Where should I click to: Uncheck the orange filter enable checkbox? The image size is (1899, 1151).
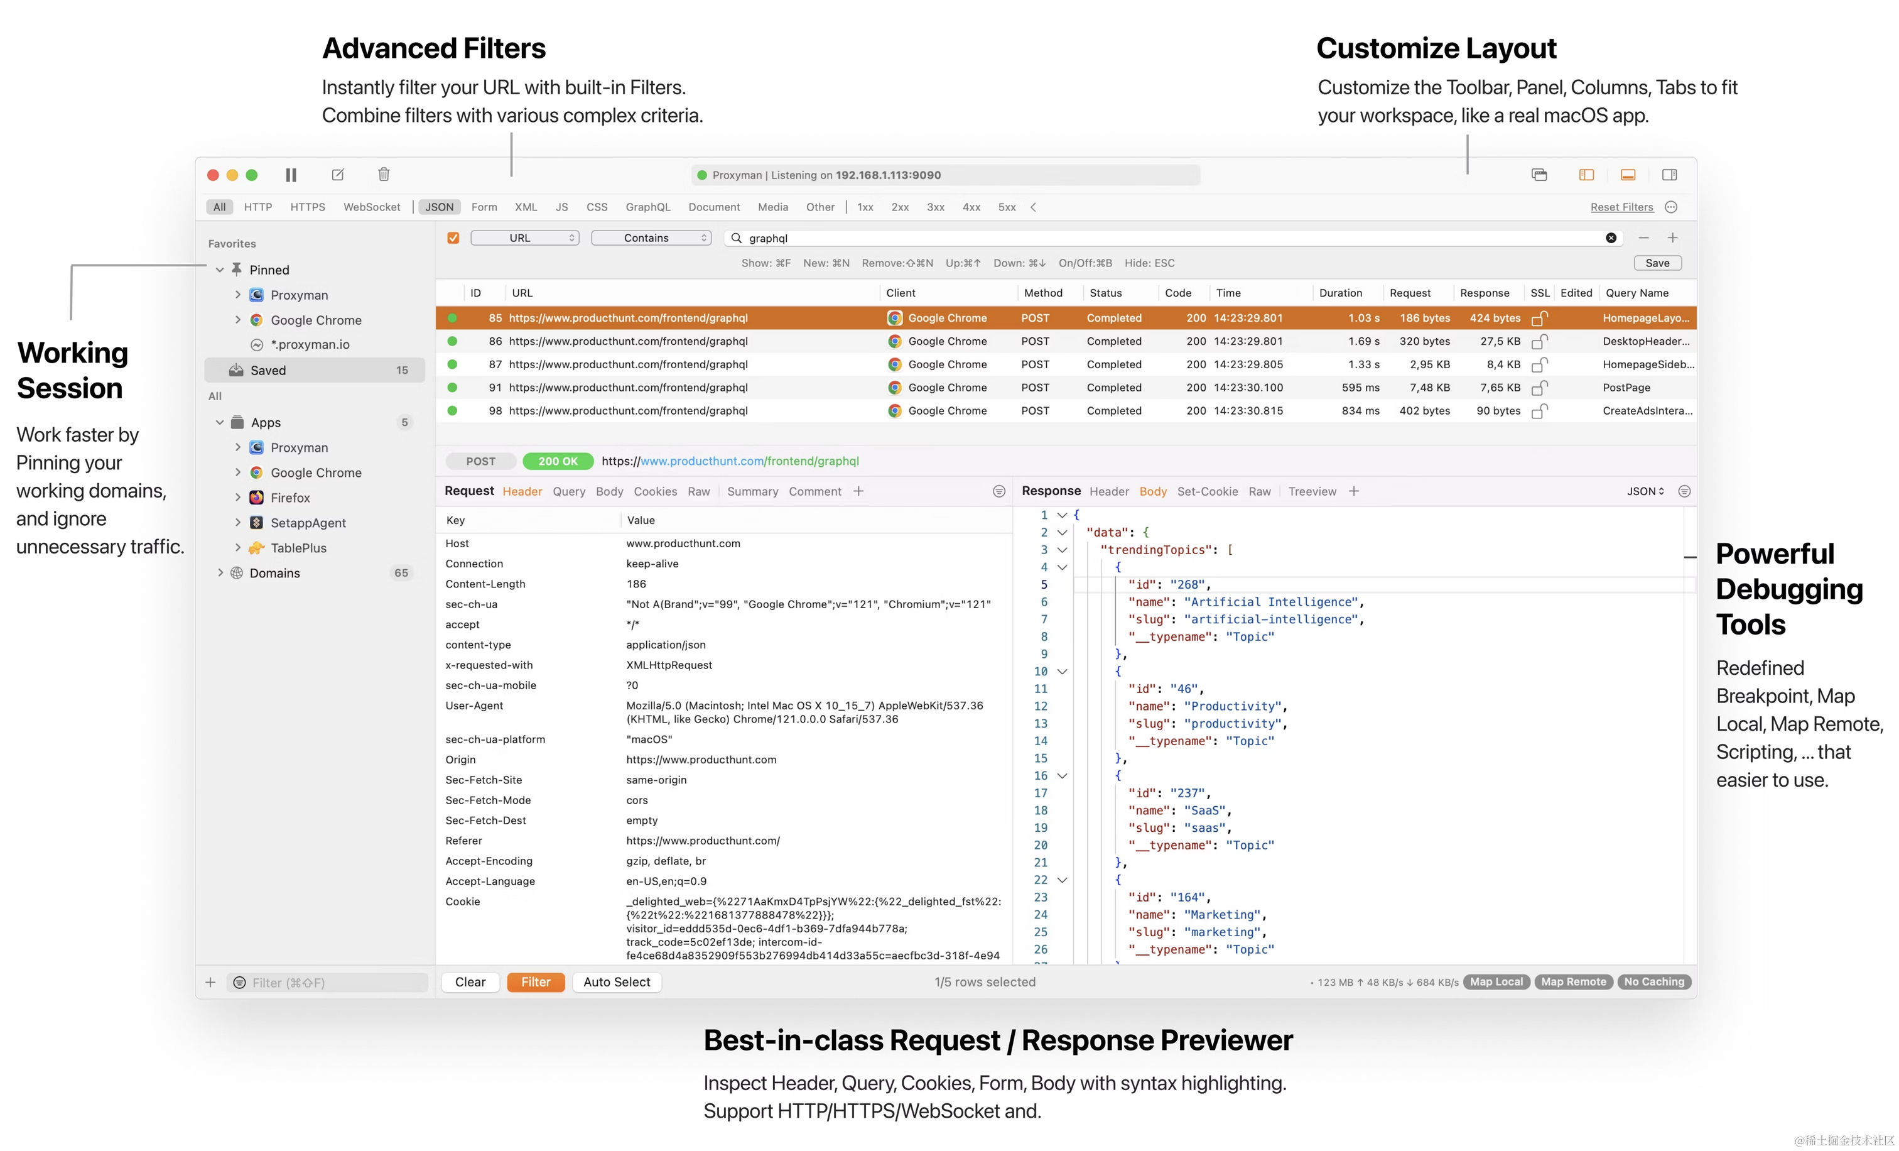coord(453,238)
